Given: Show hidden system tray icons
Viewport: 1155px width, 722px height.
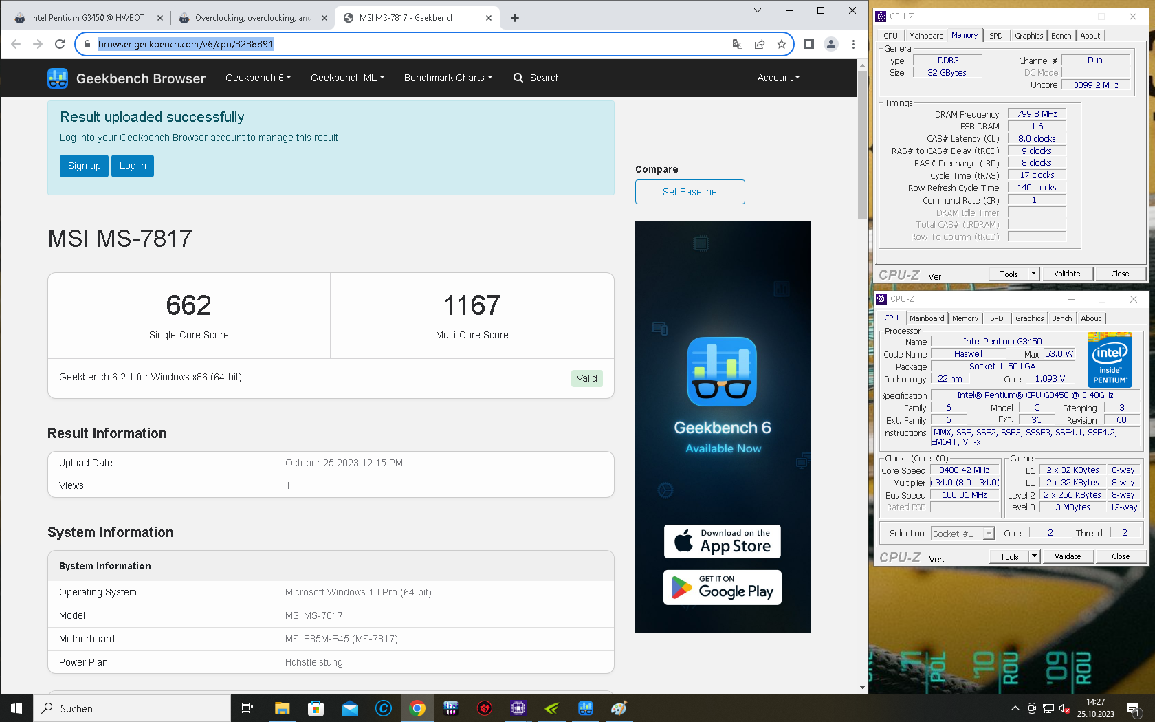Looking at the screenshot, I should pyautogui.click(x=1015, y=708).
